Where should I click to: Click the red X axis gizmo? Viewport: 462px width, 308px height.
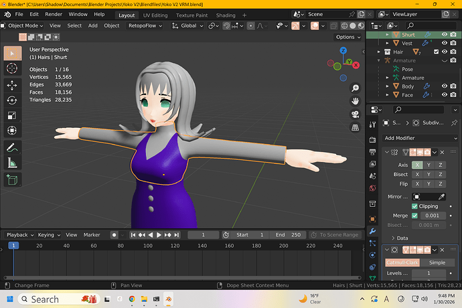pos(356,65)
